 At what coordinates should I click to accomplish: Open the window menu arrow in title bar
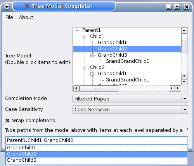tap(7, 7)
